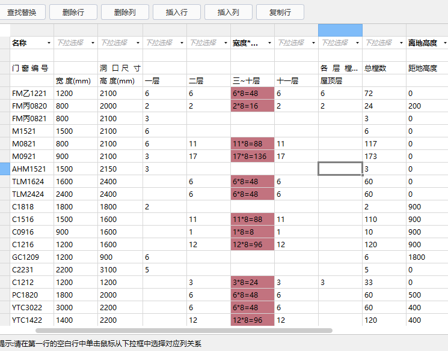Click the 距地高度 header cell
Screen dimensions: 448x351
coord(427,68)
